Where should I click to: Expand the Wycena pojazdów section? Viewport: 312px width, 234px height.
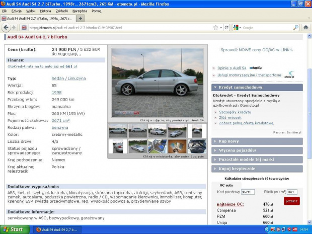pyautogui.click(x=257, y=150)
